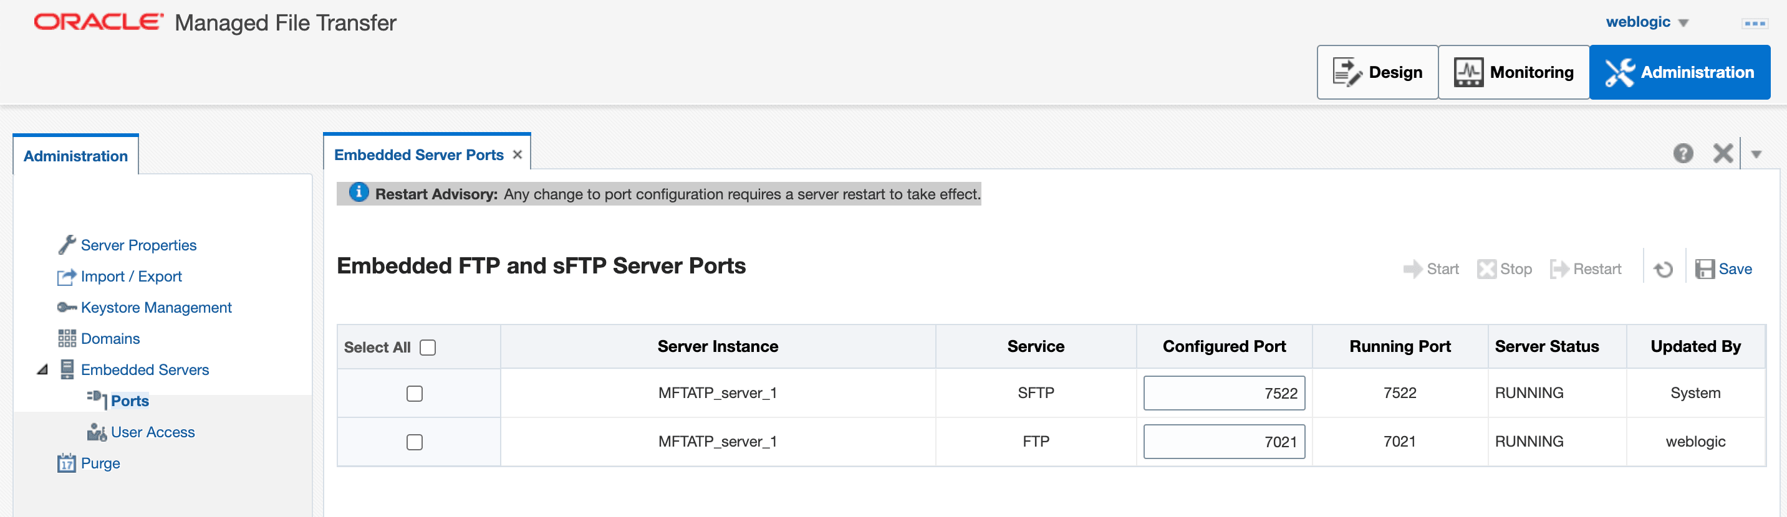The image size is (1787, 517).
Task: Click the SFTP configured port field
Action: (x=1224, y=393)
